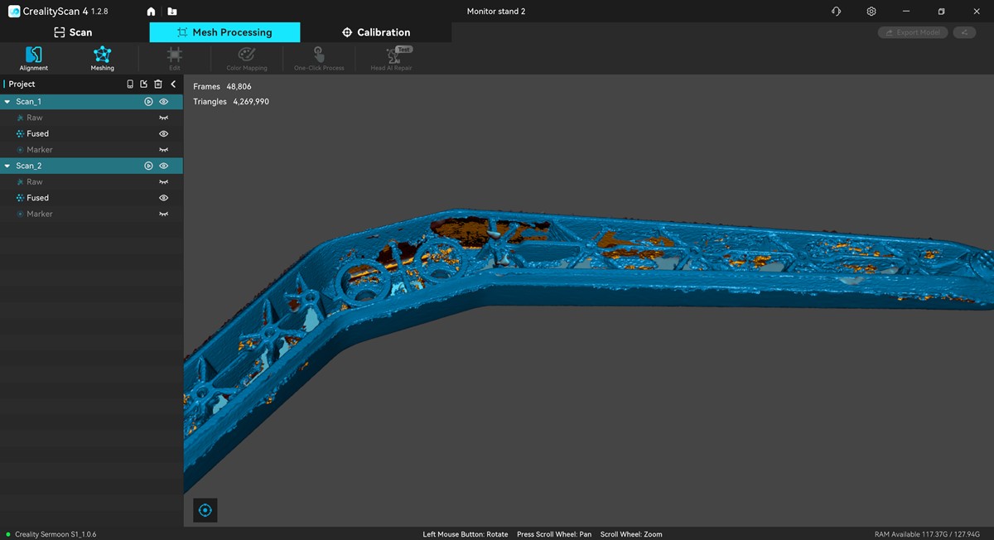Collapse the Scan_1 tree node
The height and width of the screenshot is (540, 994).
tap(7, 102)
